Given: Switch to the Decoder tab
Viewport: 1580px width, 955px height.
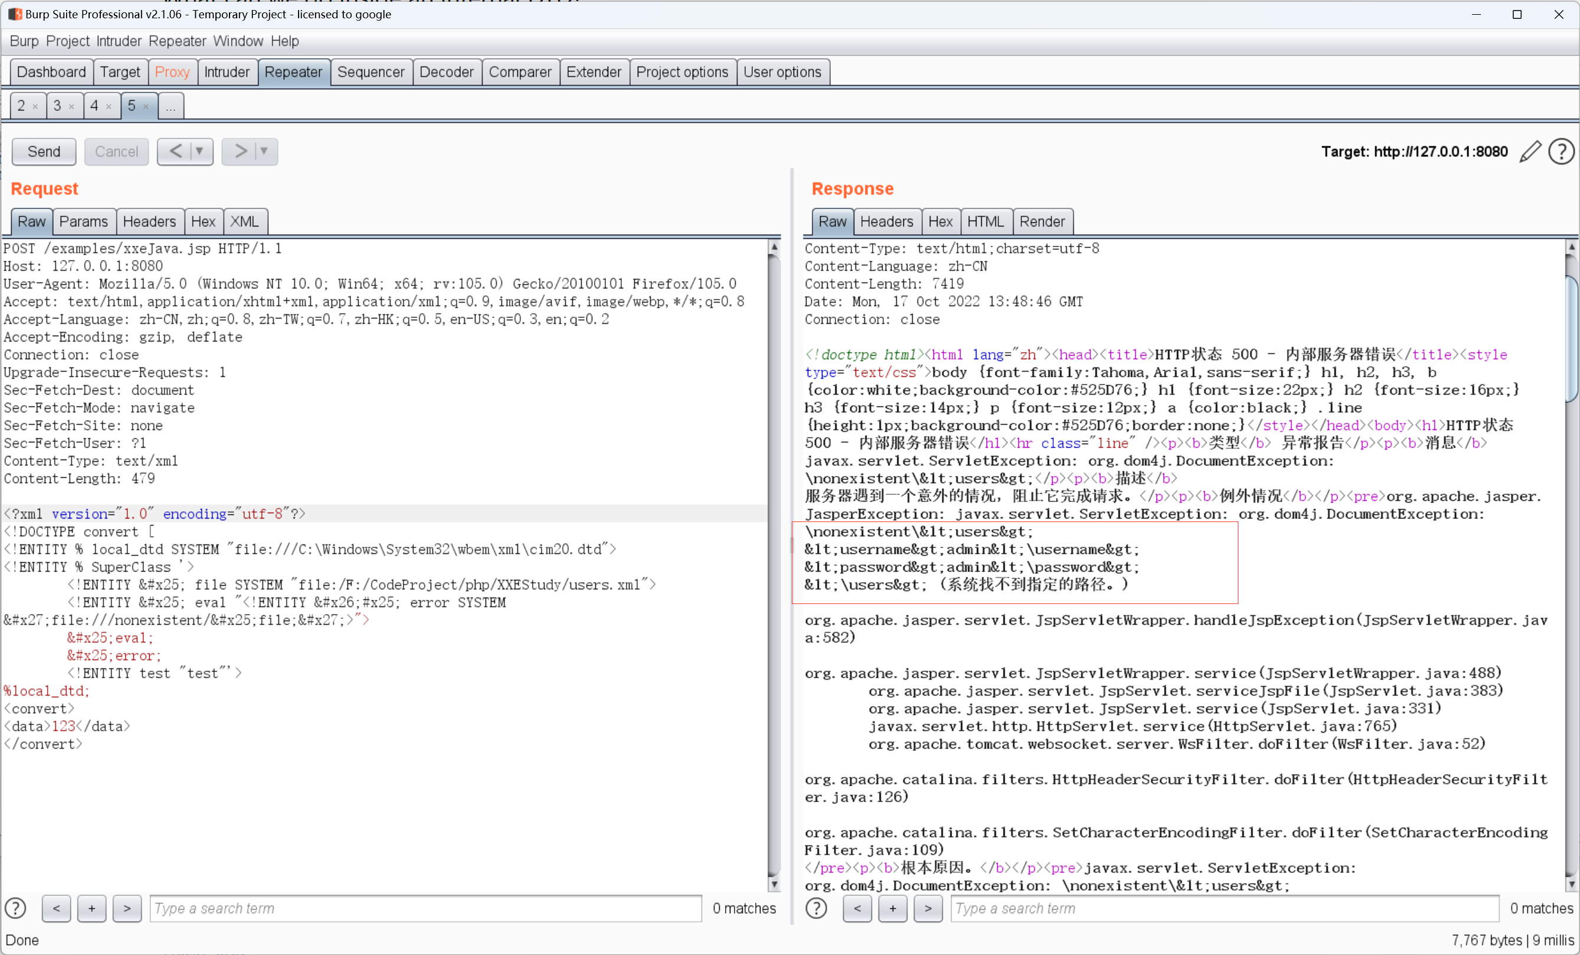Looking at the screenshot, I should click(446, 72).
